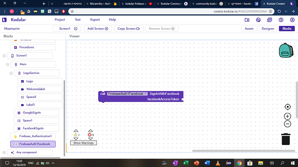Click the Add Screen button
This screenshot has width=298, height=167.
click(x=98, y=28)
